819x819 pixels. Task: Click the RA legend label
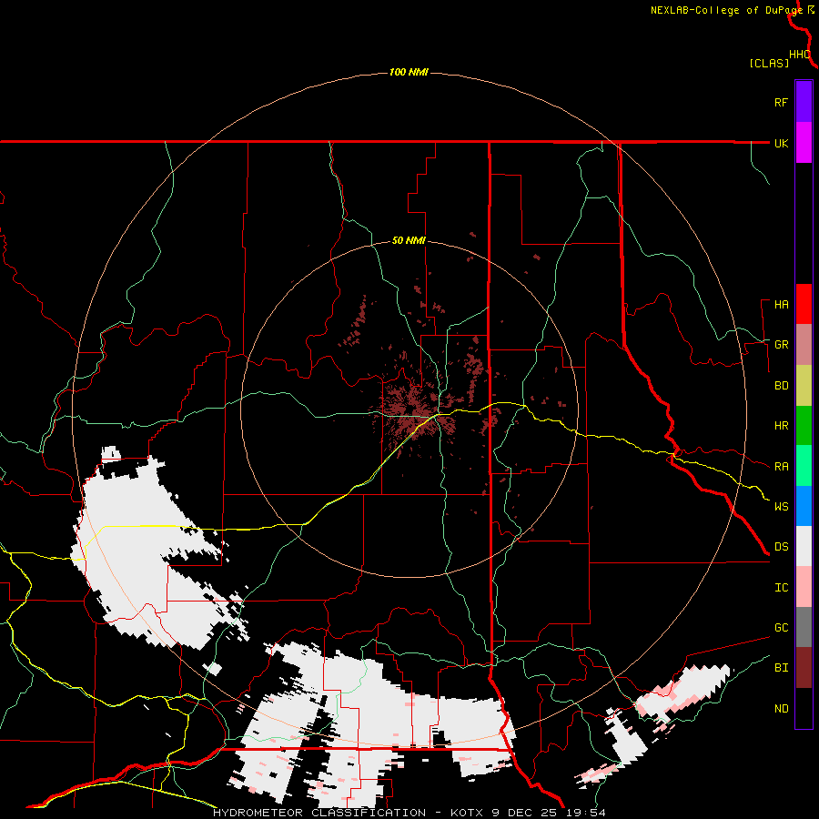point(781,467)
